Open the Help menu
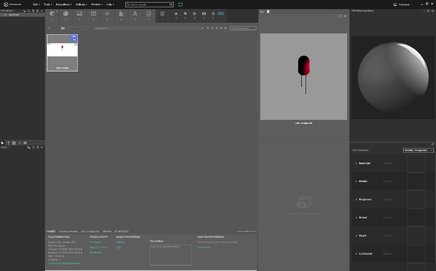This screenshot has width=436, height=271. (x=110, y=4)
